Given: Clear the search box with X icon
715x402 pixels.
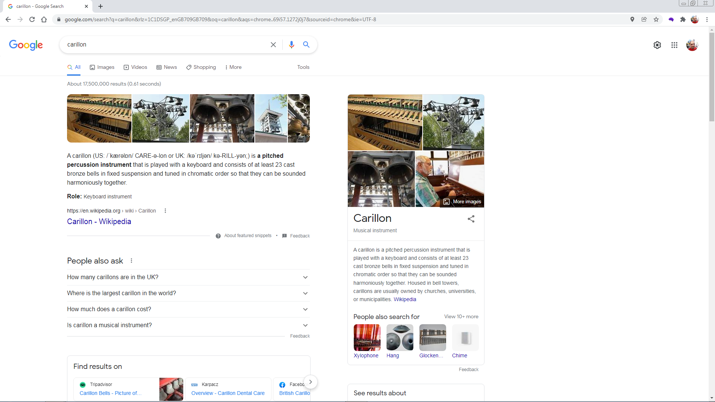Looking at the screenshot, I should coord(273,45).
